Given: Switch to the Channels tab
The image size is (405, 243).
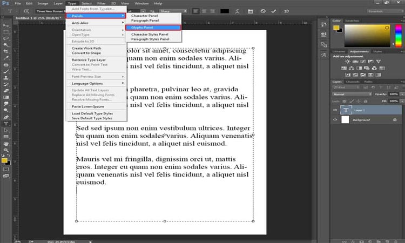Looking at the screenshot, I should pyautogui.click(x=353, y=82).
